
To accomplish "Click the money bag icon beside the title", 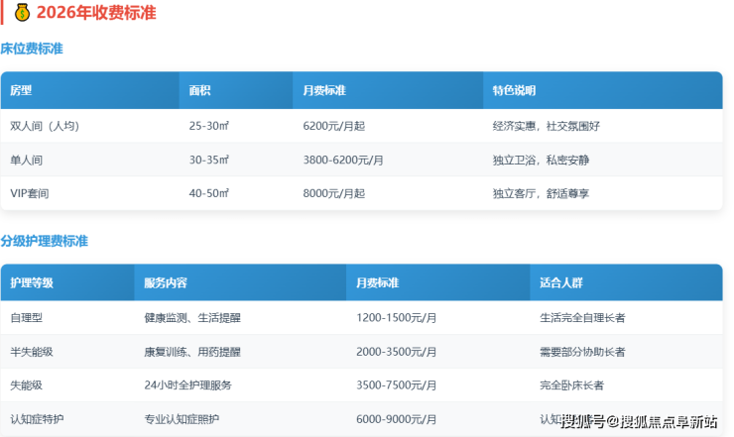I will (x=21, y=13).
